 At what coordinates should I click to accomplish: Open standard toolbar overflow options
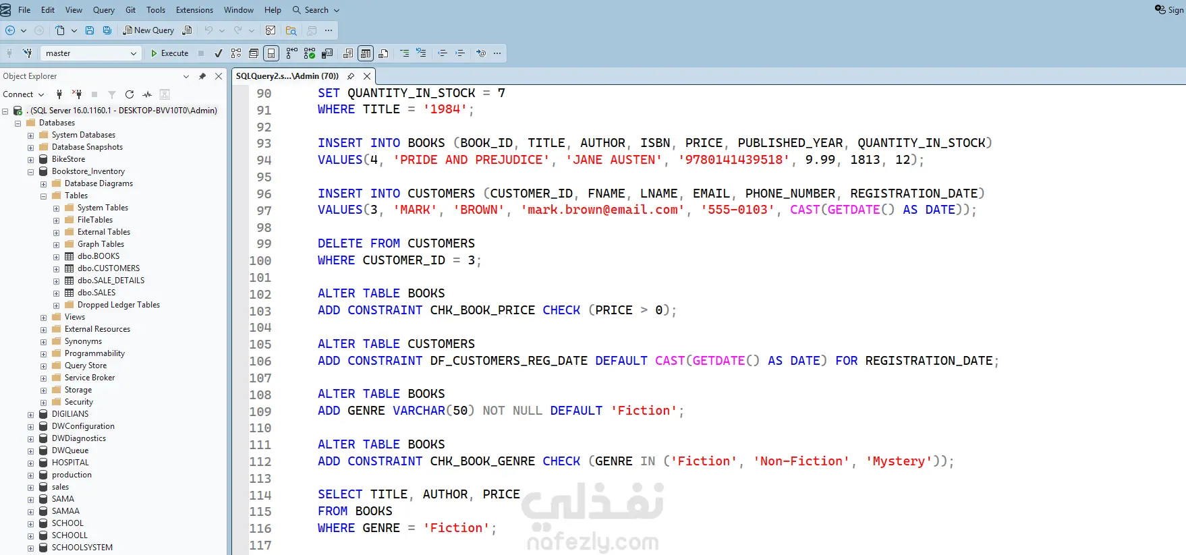tap(329, 30)
